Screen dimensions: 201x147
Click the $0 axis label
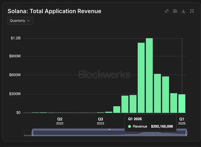pyautogui.click(x=18, y=113)
